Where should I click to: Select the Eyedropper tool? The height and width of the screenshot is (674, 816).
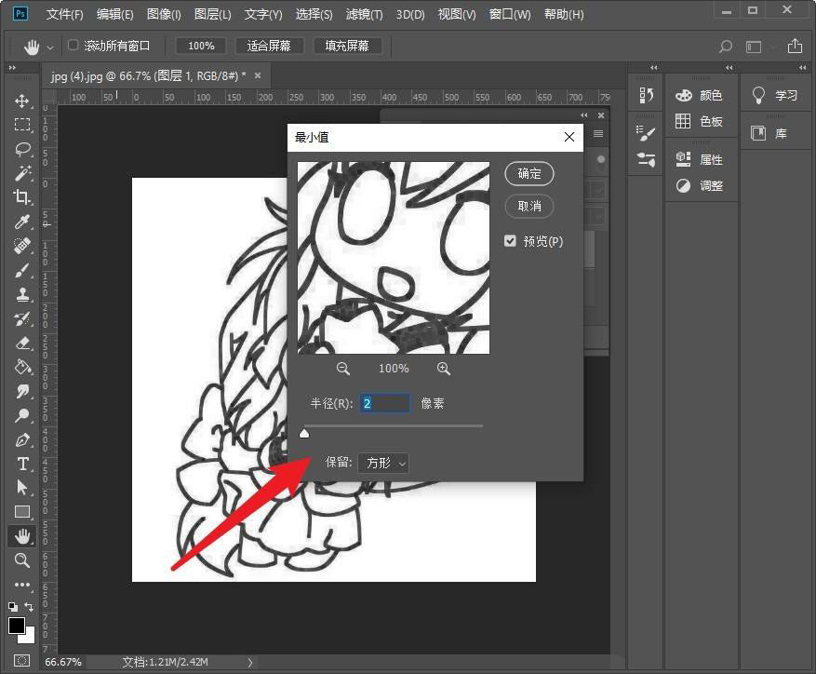[x=22, y=222]
